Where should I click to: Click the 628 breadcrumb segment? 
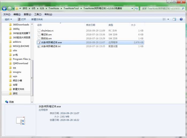tap(42, 8)
